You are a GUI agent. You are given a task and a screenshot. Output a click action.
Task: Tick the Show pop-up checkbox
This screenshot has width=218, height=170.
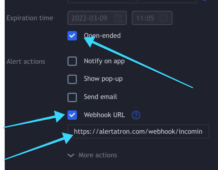[x=72, y=79]
